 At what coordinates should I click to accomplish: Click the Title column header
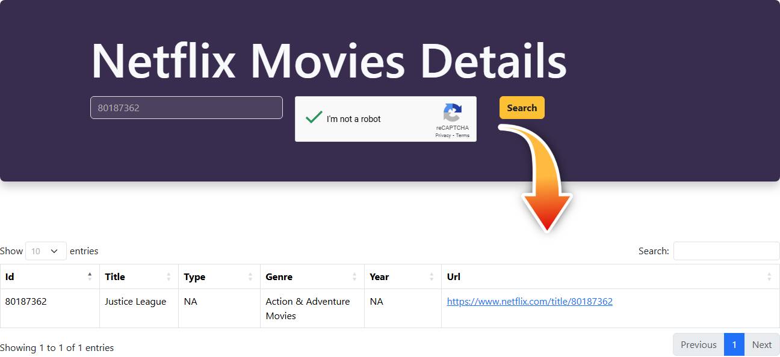[x=139, y=276]
